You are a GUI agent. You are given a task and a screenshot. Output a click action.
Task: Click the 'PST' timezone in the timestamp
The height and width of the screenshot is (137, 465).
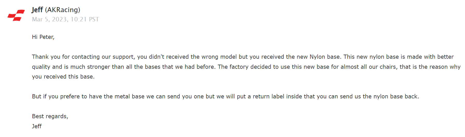click(94, 19)
